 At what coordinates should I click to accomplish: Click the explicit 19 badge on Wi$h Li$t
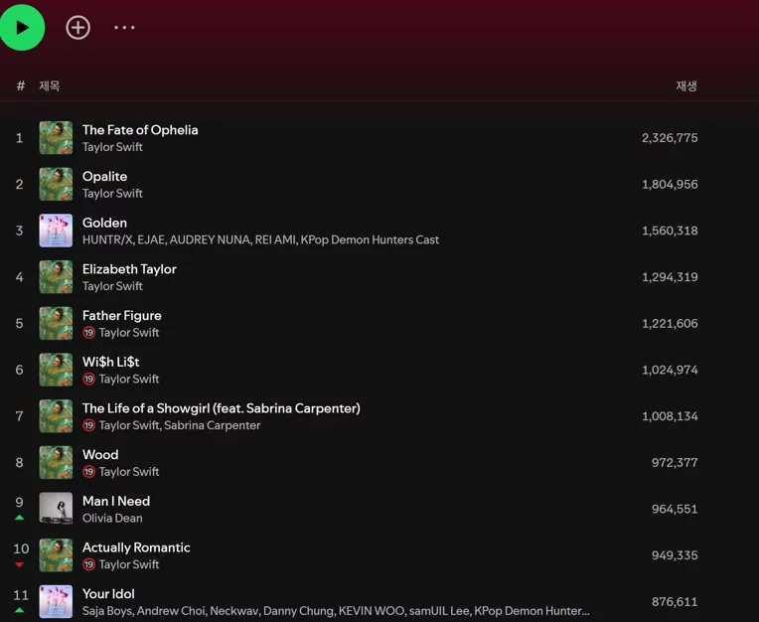coord(88,379)
